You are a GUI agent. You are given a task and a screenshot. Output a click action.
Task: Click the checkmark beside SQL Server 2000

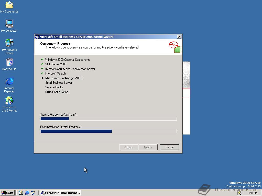pyautogui.click(x=42, y=64)
